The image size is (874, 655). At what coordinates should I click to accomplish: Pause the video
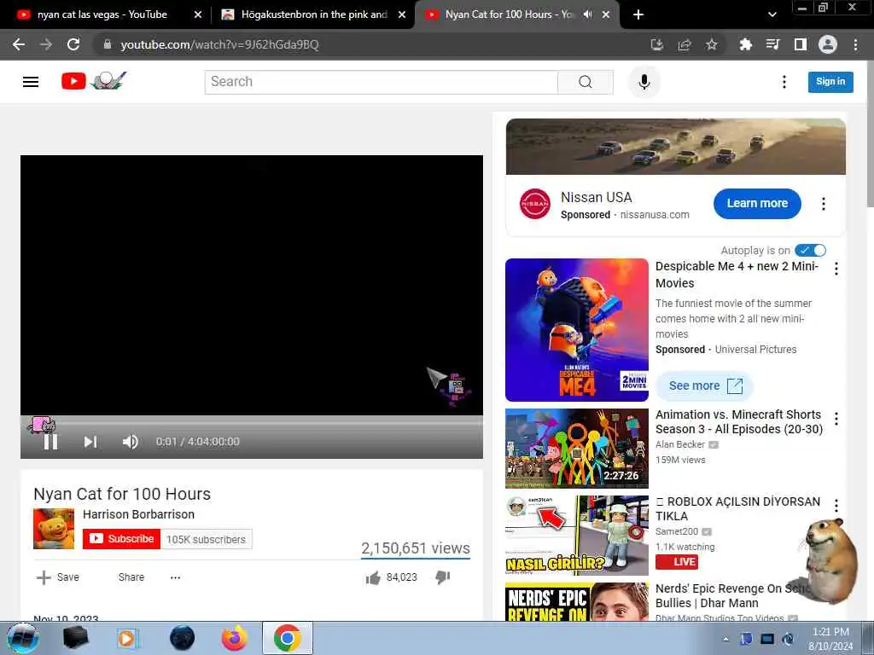(50, 443)
